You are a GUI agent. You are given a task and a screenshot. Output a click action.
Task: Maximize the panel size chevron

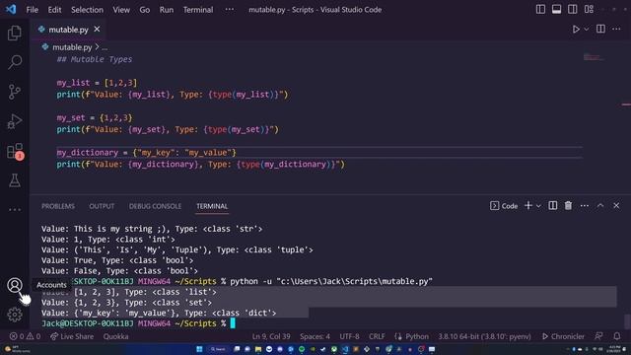(600, 206)
